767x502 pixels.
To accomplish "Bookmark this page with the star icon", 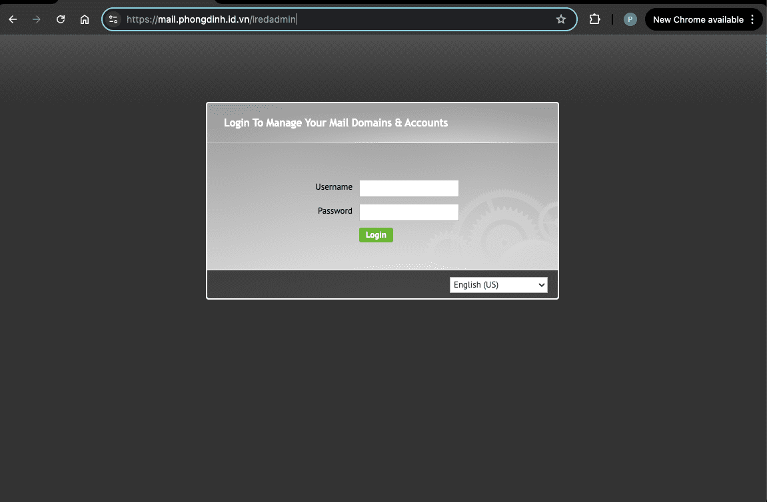I will click(x=561, y=19).
